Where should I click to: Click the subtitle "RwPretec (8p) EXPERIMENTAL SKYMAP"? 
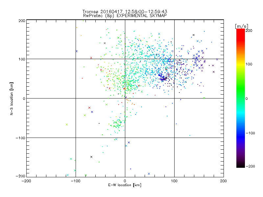(125, 15)
